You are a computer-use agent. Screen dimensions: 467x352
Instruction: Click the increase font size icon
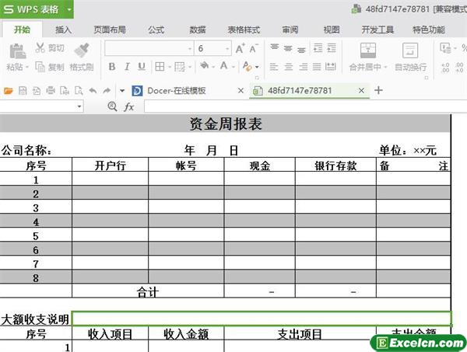click(240, 48)
